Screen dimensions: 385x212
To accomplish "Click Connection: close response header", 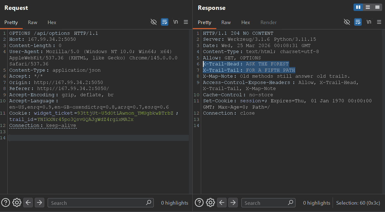I will click(229, 113).
